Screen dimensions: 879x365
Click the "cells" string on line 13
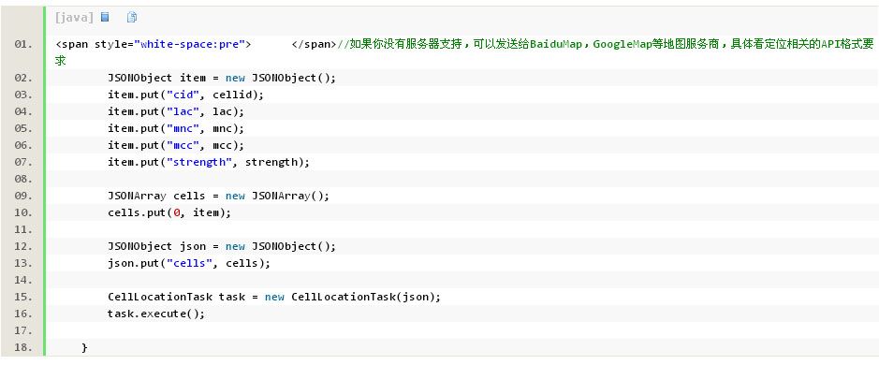[189, 264]
